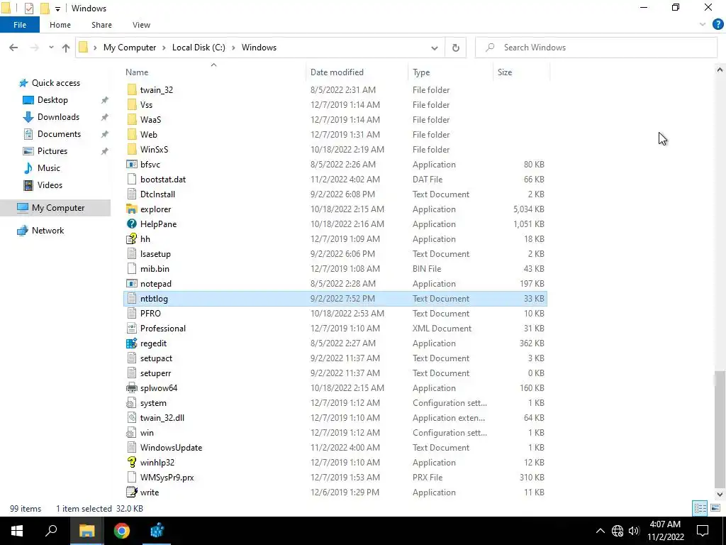
Task: Select Music in the navigation pane
Action: [48, 168]
